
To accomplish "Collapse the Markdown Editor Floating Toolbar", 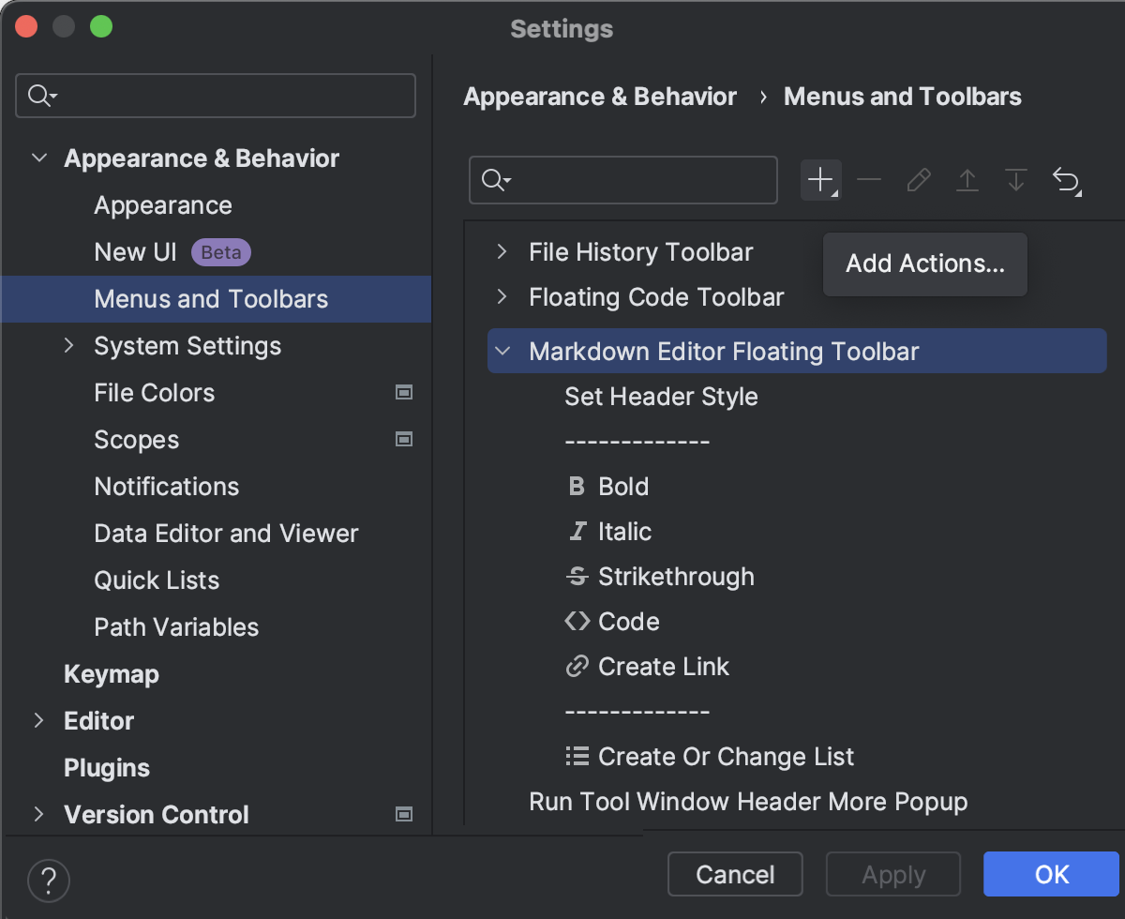I will point(502,351).
